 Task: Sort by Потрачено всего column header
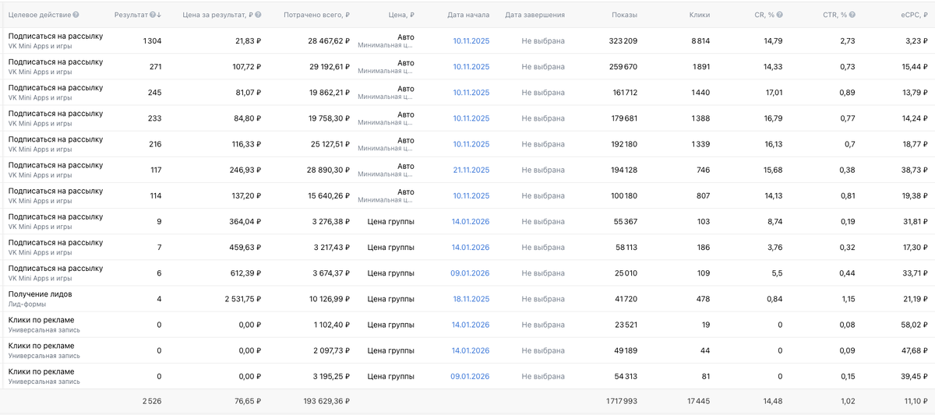click(x=316, y=15)
